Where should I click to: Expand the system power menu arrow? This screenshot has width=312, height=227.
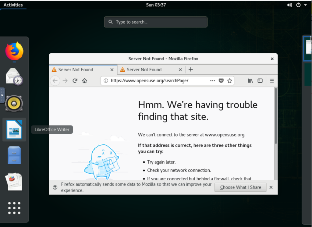pos(305,5)
